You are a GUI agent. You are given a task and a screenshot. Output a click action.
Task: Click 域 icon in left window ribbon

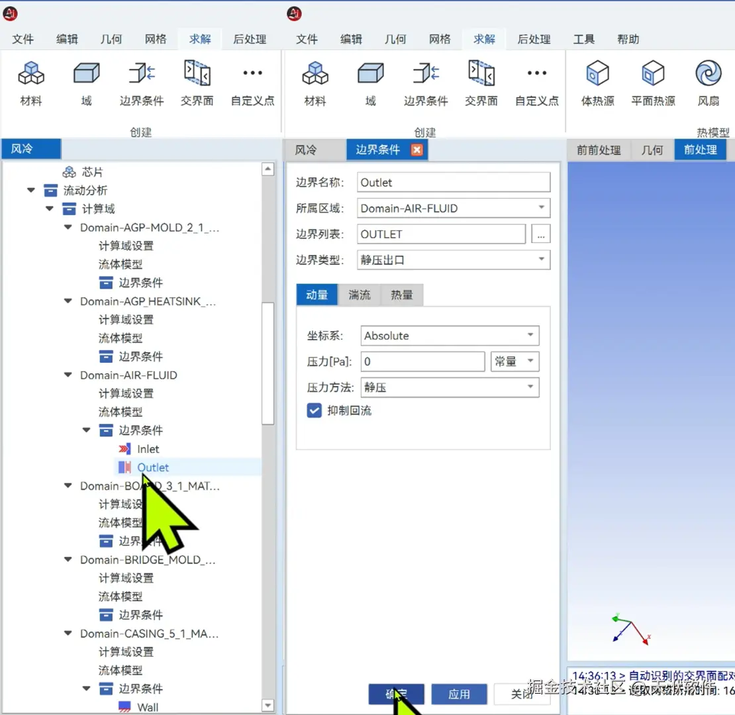pos(86,73)
